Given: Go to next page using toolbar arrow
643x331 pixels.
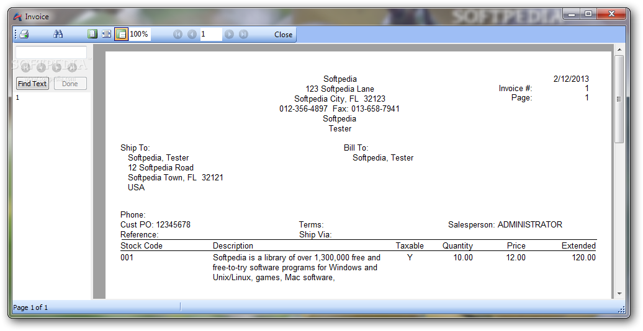Looking at the screenshot, I should [x=229, y=35].
